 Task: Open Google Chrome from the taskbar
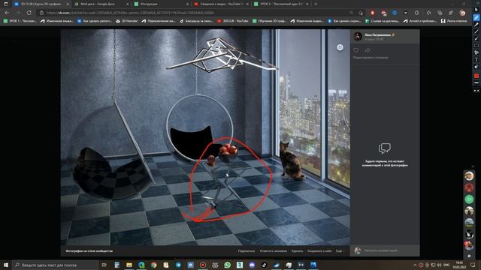tap(153, 265)
